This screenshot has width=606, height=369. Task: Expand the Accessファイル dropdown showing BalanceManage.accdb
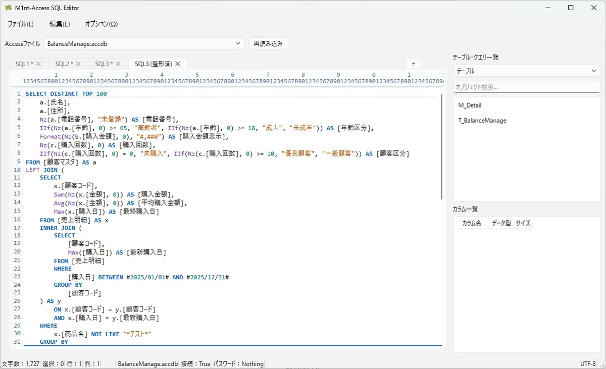pyautogui.click(x=144, y=43)
